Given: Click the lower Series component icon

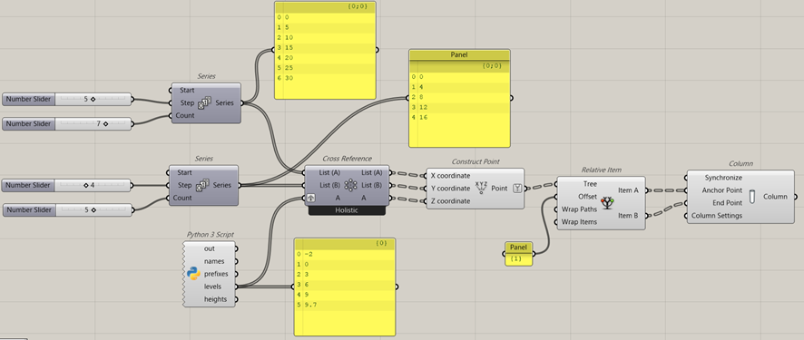Looking at the screenshot, I should pyautogui.click(x=204, y=185).
